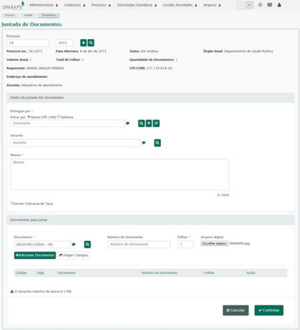300x330 pixels.
Task: Click the edit icon beside Solicitante
Action: (x=156, y=123)
